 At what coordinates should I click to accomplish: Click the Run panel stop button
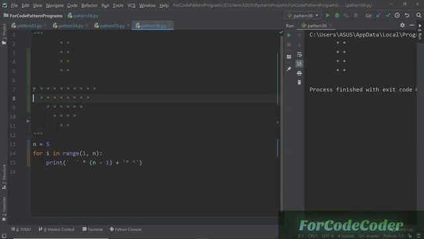(x=289, y=44)
